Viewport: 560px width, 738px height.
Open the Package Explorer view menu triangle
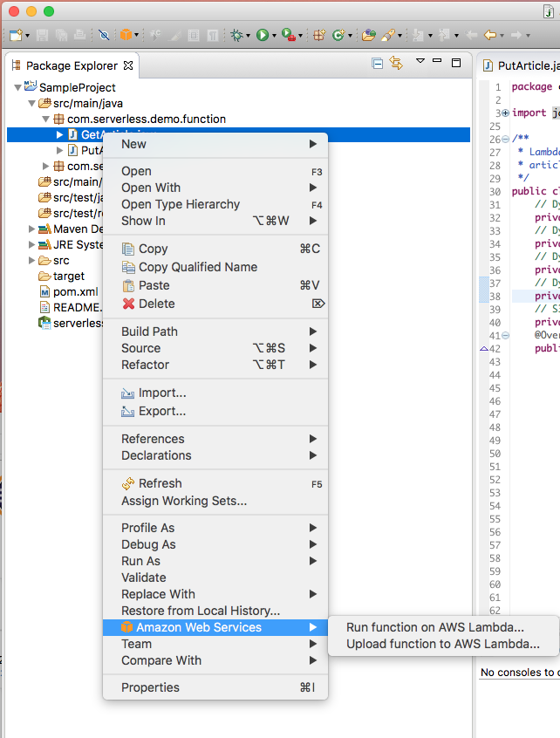pyautogui.click(x=420, y=61)
